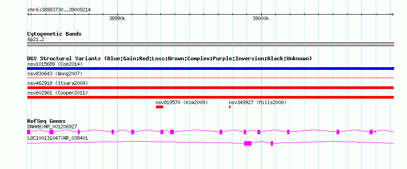The image size is (407, 169).
Task: Click the DNAH8|NM_001206927 gene label
Action: (52, 127)
